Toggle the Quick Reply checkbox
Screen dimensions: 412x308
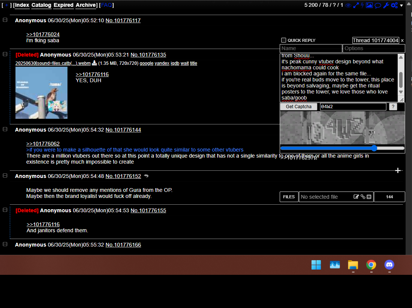tap(283, 40)
